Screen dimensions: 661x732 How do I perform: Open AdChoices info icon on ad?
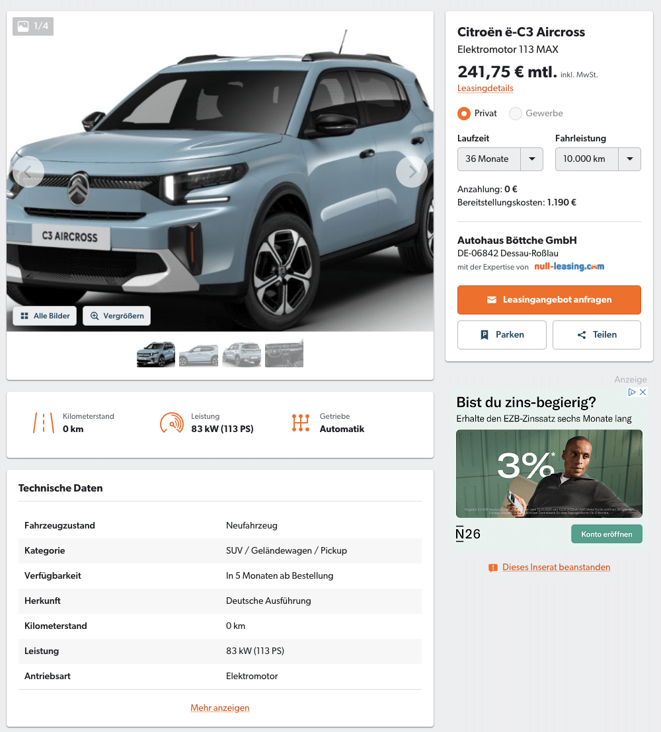point(632,392)
